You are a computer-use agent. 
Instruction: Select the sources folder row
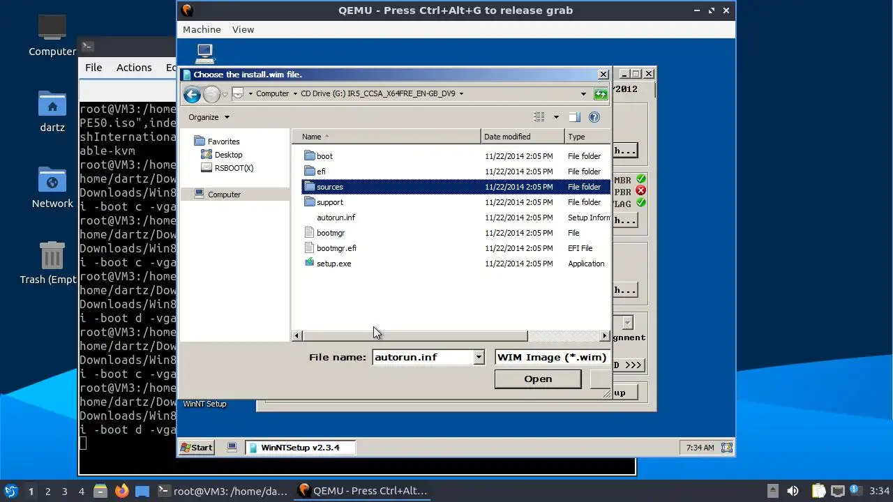(x=456, y=187)
